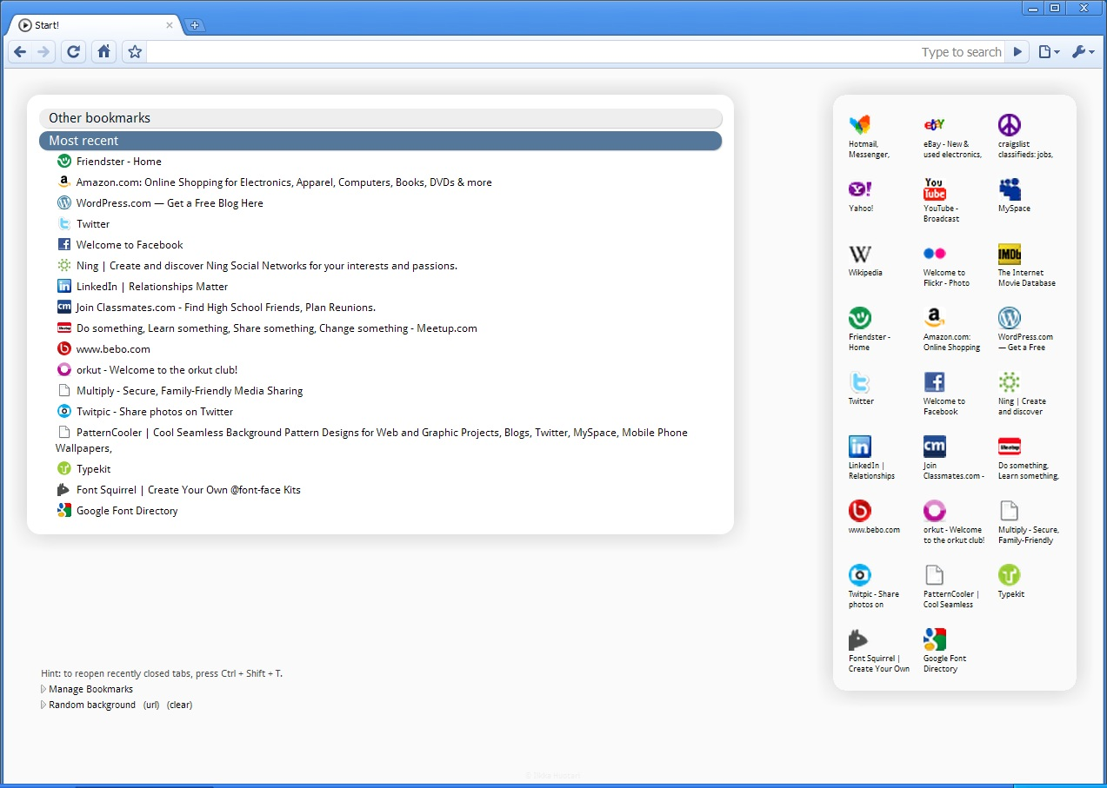Open the home page button
Viewport: 1107px width, 788px height.
103,52
